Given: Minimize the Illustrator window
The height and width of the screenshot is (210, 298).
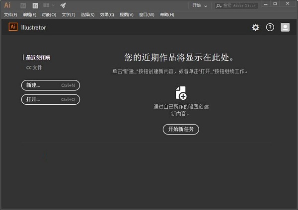Looking at the screenshot, I should [x=266, y=4].
